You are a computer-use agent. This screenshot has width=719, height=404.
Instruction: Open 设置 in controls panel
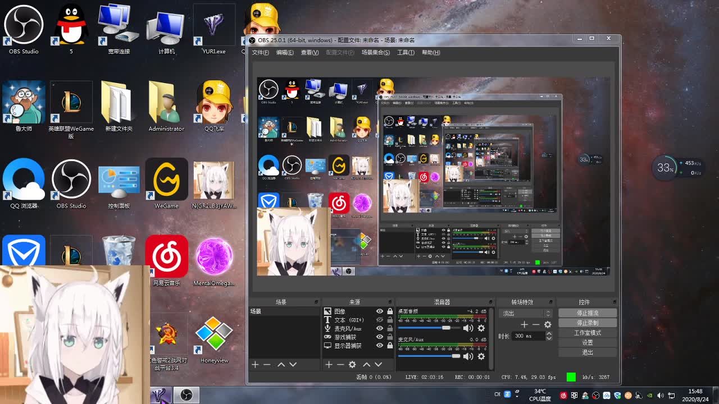click(588, 342)
